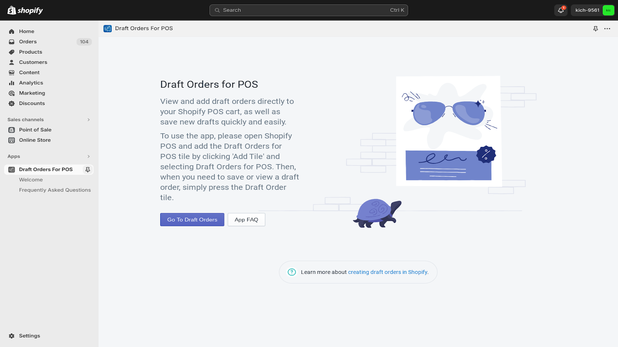
Task: Select Draft Orders For POS app entry
Action: click(x=46, y=170)
